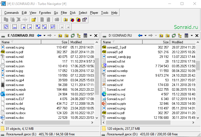Click the deselect all icon
The height and width of the screenshot is (137, 201).
click(44, 27)
